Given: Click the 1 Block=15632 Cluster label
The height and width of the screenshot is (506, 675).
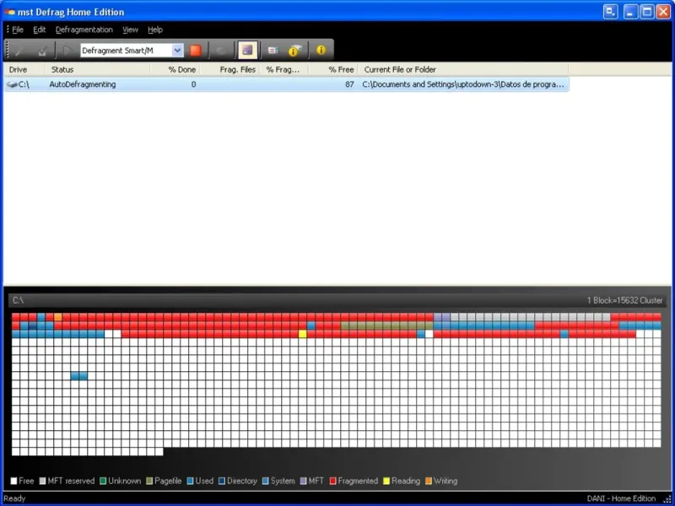Looking at the screenshot, I should pyautogui.click(x=624, y=300).
